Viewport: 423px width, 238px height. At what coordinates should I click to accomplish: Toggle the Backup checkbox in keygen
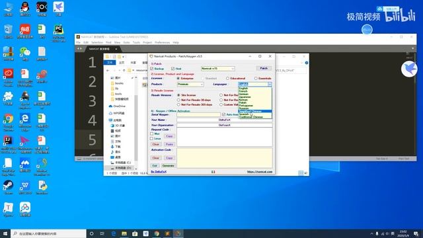click(152, 69)
